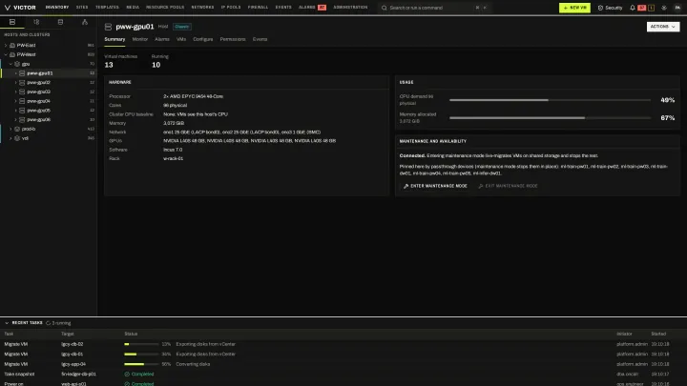Click Enter Maintenance Mode button

(435, 186)
